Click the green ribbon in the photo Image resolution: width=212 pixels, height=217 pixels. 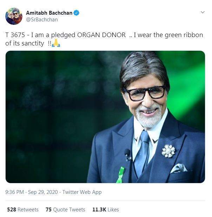pyautogui.click(x=121, y=174)
